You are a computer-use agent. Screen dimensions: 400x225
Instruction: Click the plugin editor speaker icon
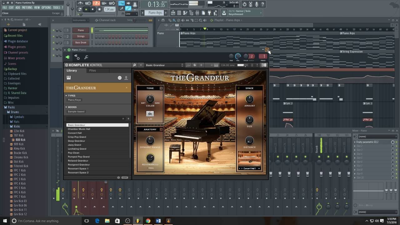68,57
